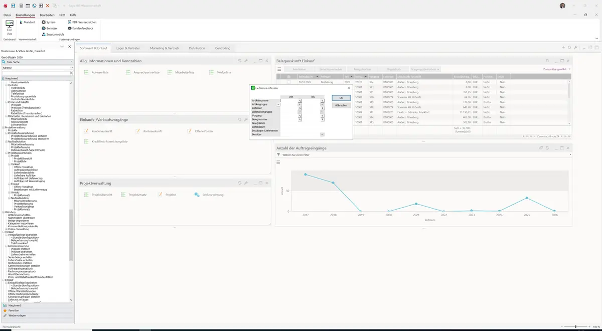Open Kundenfeedback from the ribbon
602x331 pixels.
(81, 28)
